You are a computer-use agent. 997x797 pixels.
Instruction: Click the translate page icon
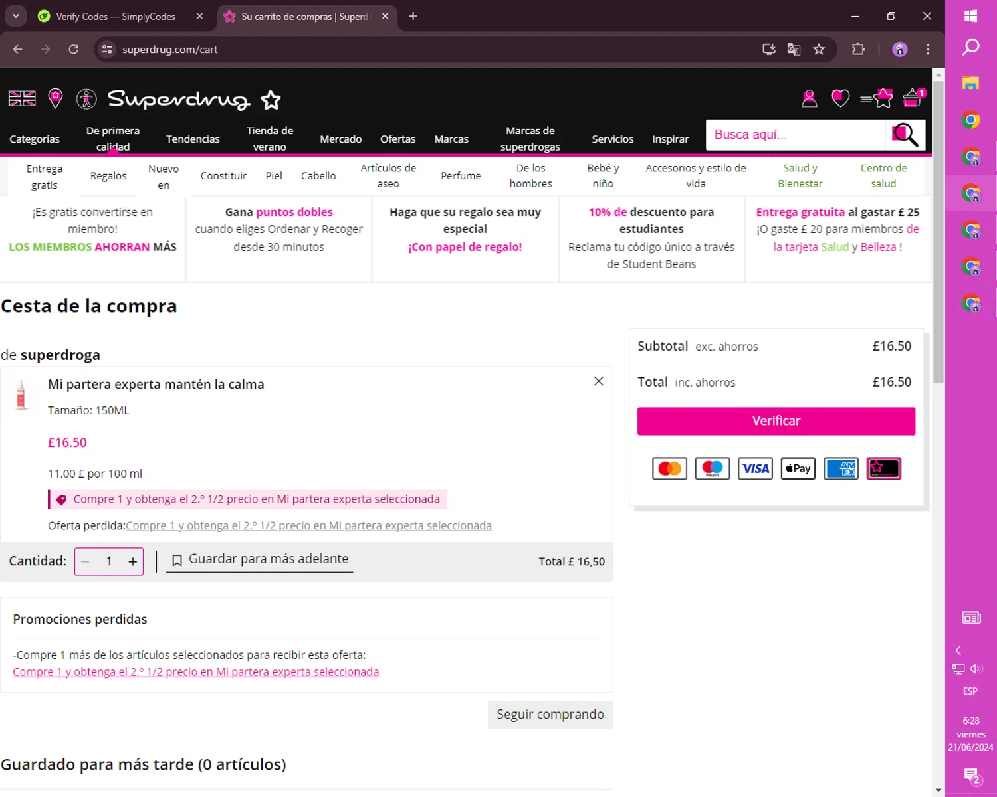pyautogui.click(x=794, y=49)
